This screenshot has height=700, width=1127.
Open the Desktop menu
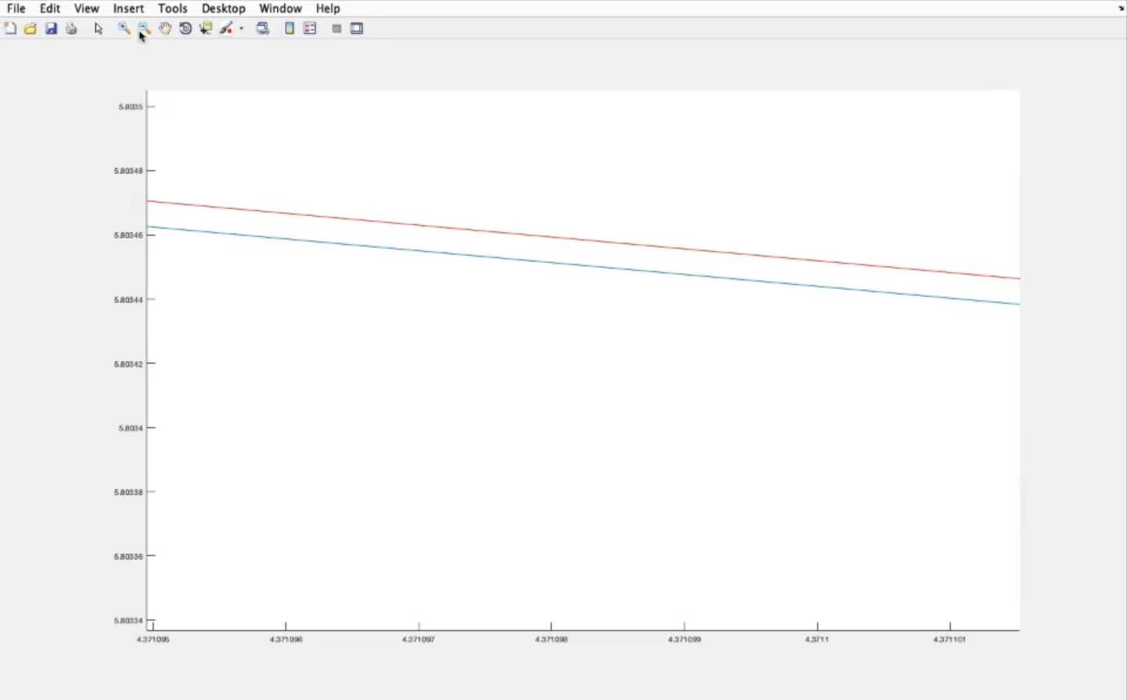click(x=223, y=9)
